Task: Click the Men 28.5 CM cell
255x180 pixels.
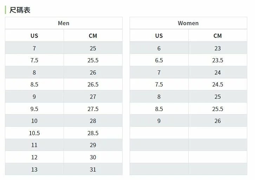Action: [x=93, y=133]
